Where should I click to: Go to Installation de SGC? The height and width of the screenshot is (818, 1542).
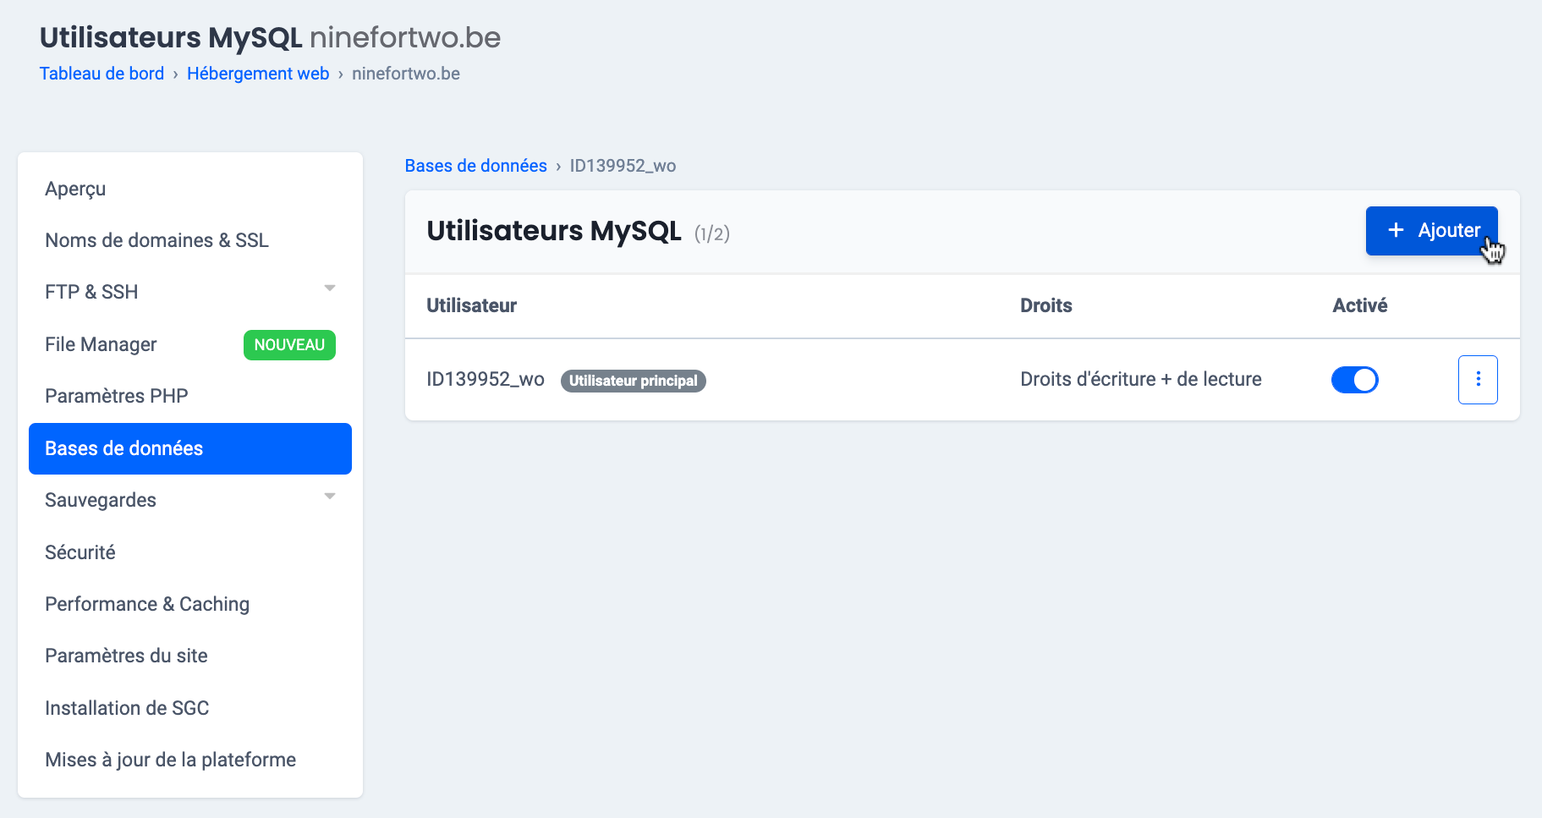[x=127, y=708]
